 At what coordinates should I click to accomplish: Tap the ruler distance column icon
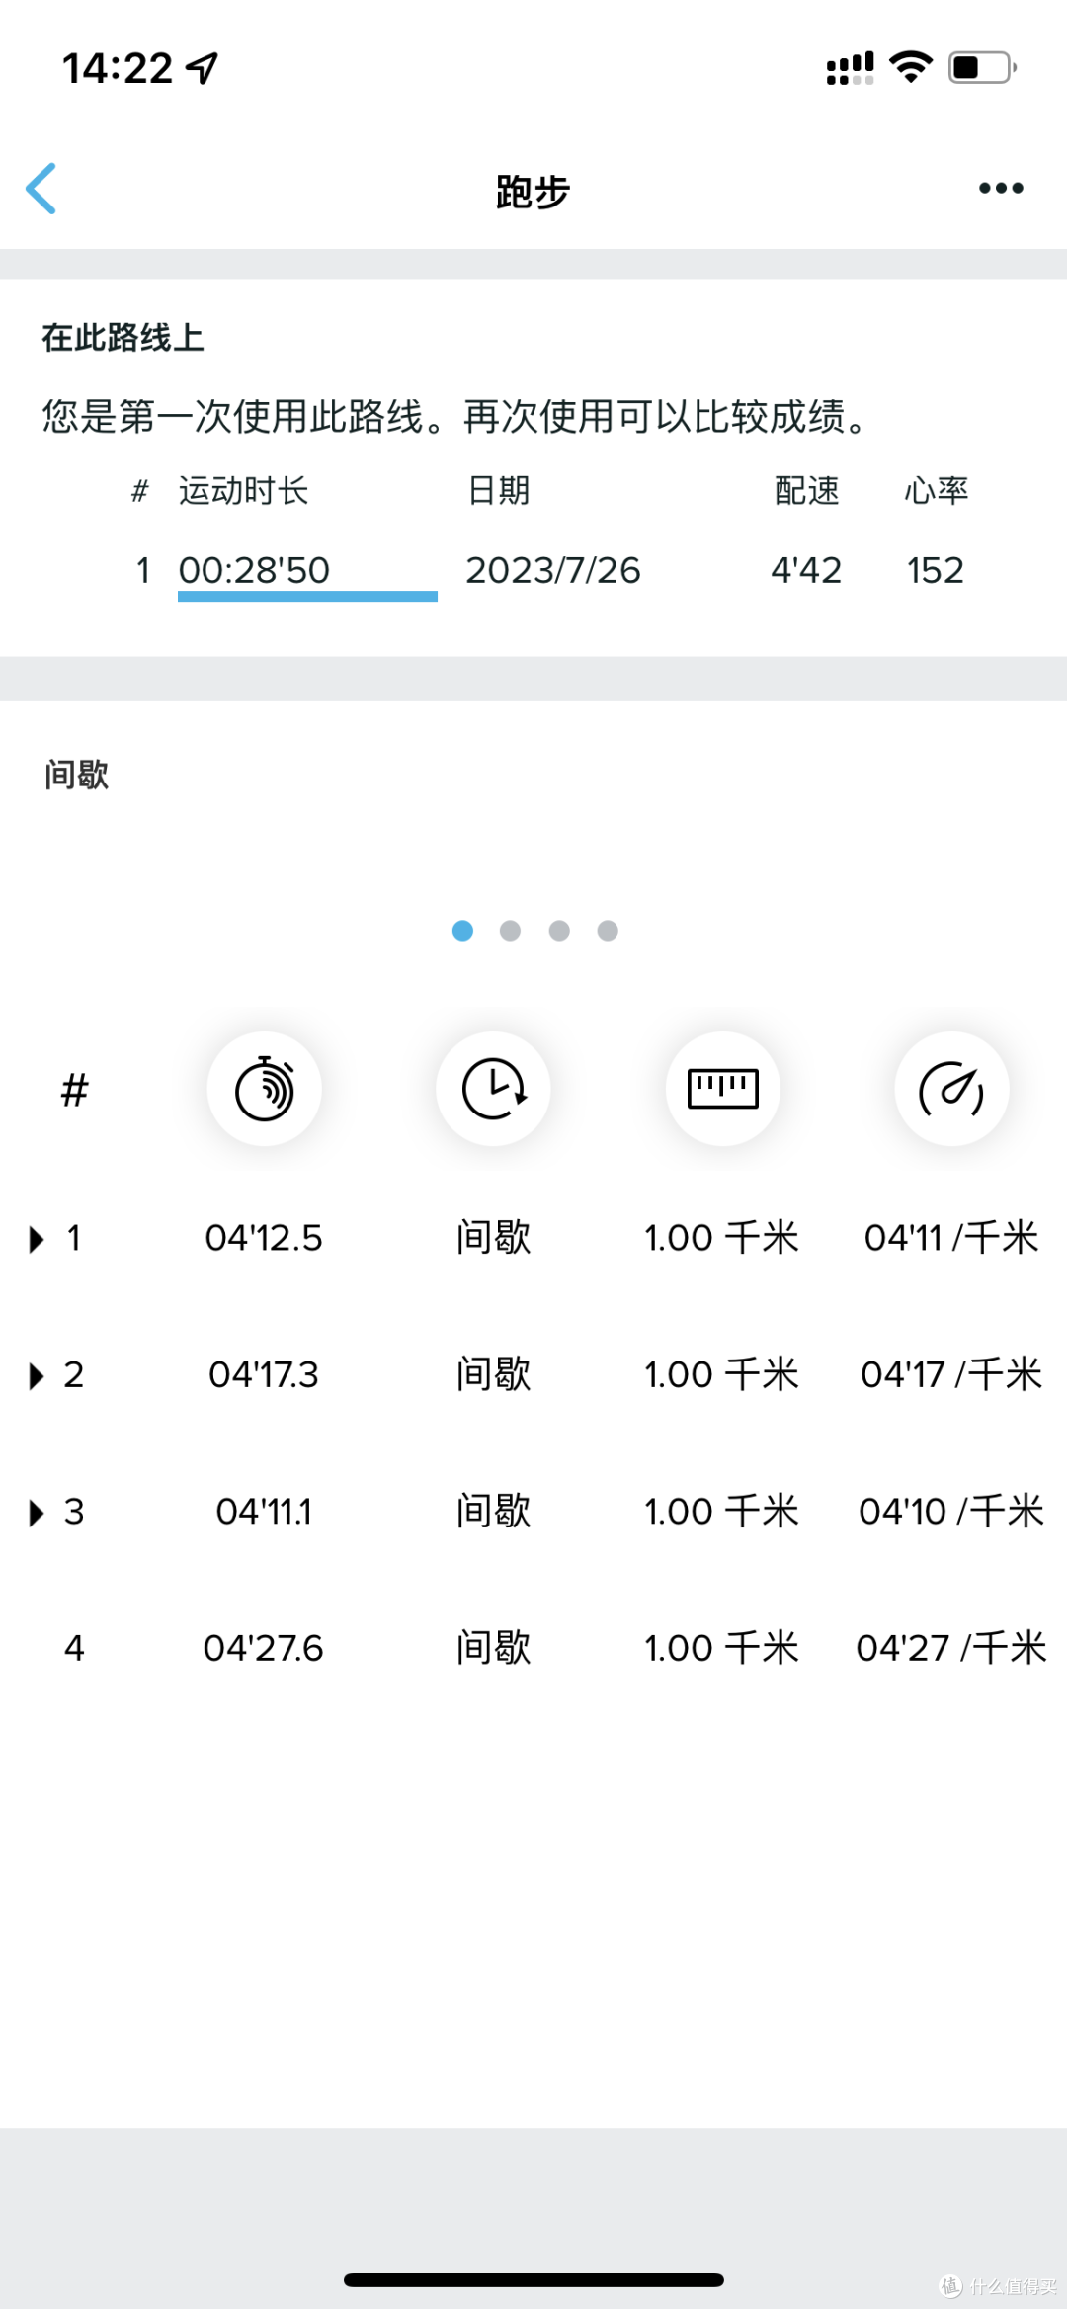(x=722, y=1089)
